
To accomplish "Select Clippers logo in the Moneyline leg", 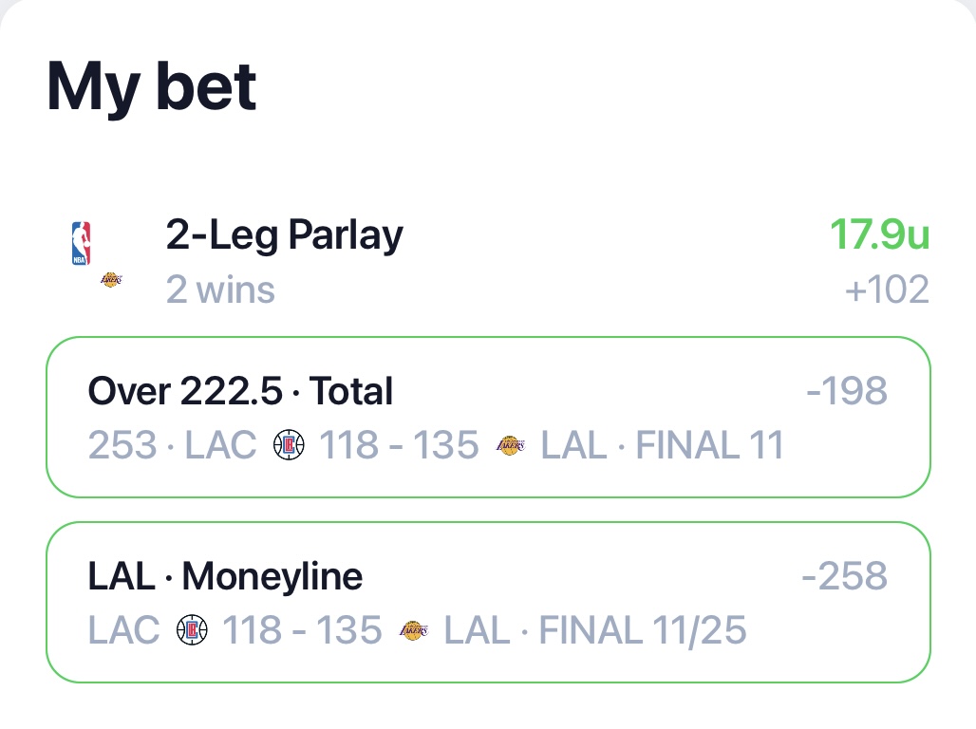I will [x=192, y=629].
